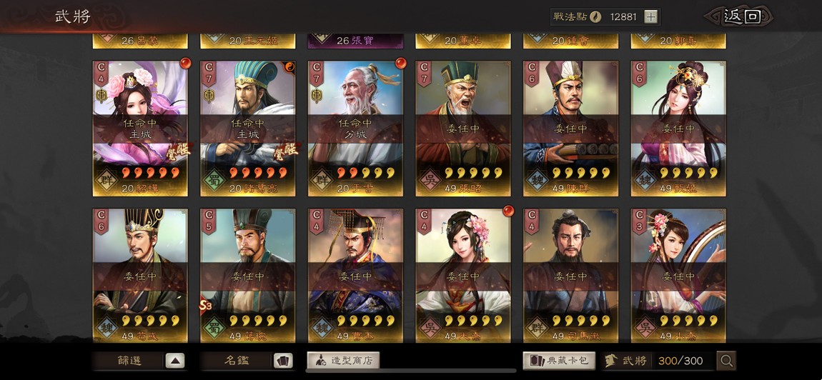The width and height of the screenshot is (822, 380).
Task: Click the card icon next to 名鑑
Action: tap(283, 361)
